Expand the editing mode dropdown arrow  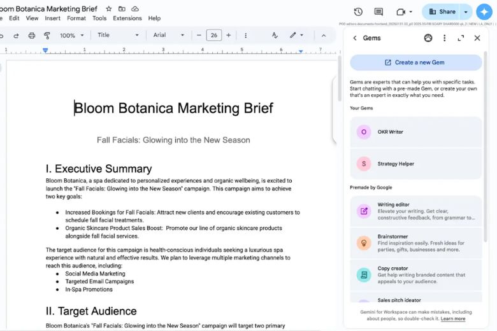[x=301, y=35]
